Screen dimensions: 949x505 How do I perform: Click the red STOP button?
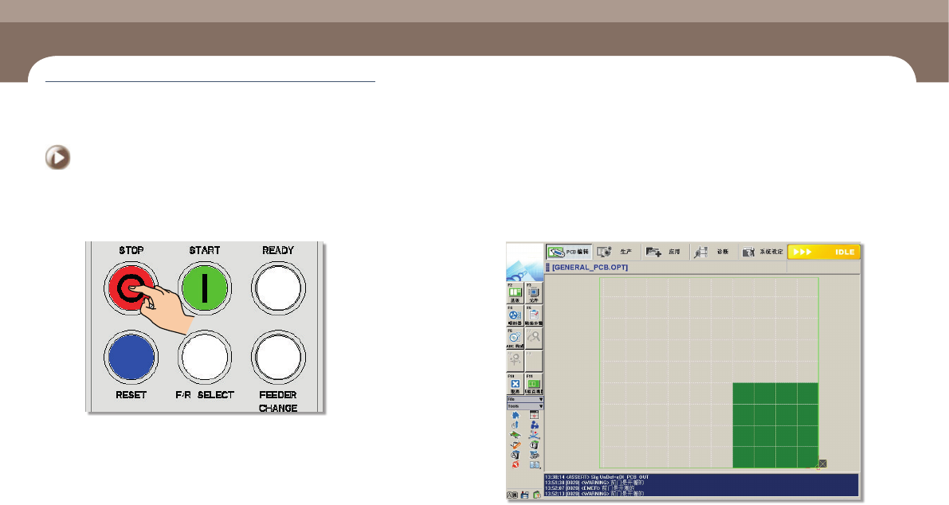pyautogui.click(x=131, y=288)
